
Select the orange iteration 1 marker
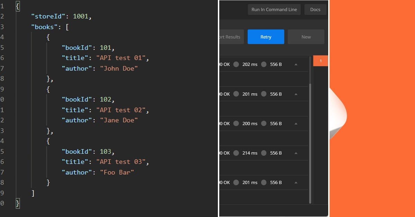321,61
